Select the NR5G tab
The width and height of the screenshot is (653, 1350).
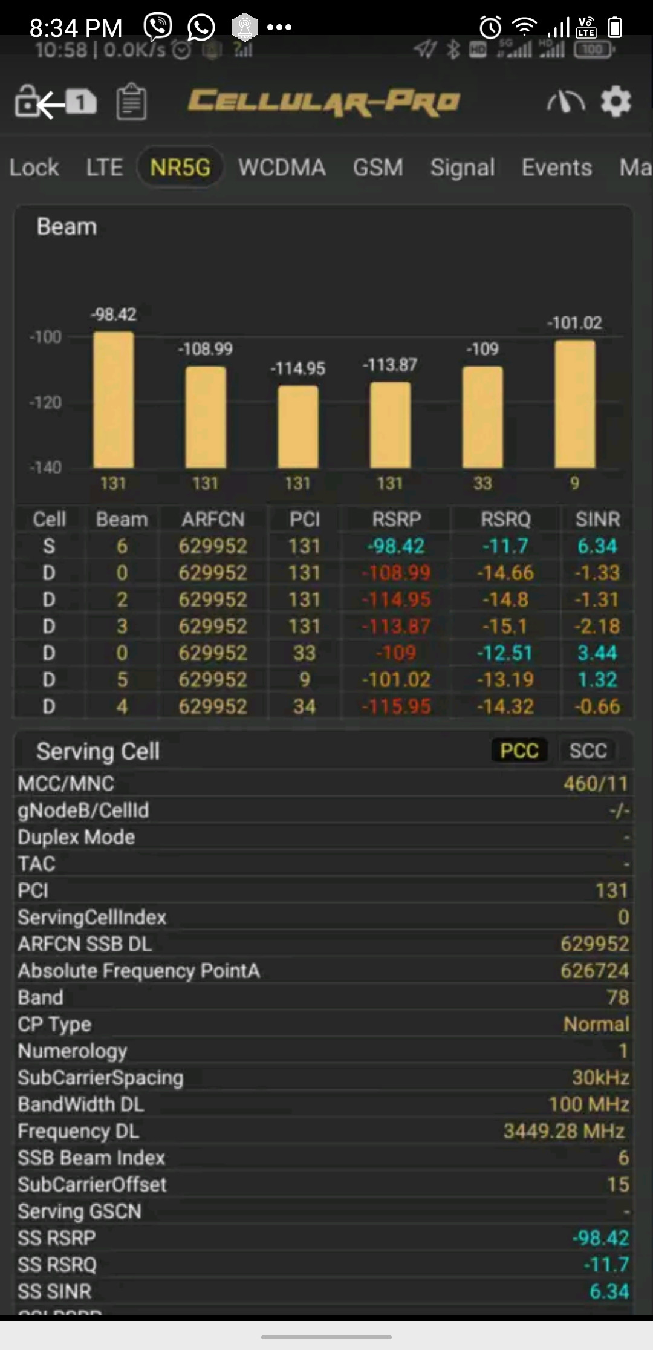tap(180, 168)
